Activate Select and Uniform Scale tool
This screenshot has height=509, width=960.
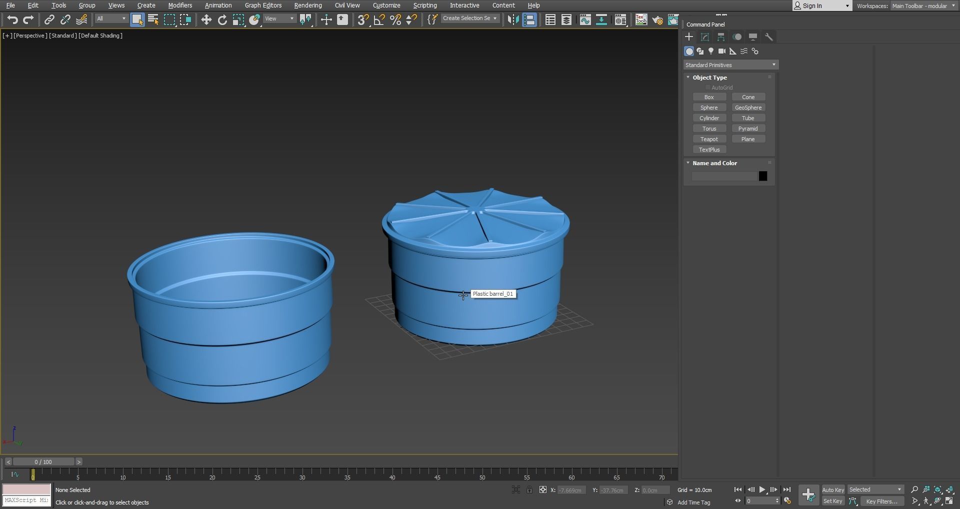tap(238, 20)
